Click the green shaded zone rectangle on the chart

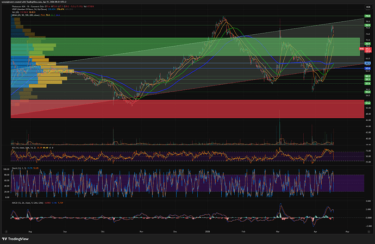(163, 46)
